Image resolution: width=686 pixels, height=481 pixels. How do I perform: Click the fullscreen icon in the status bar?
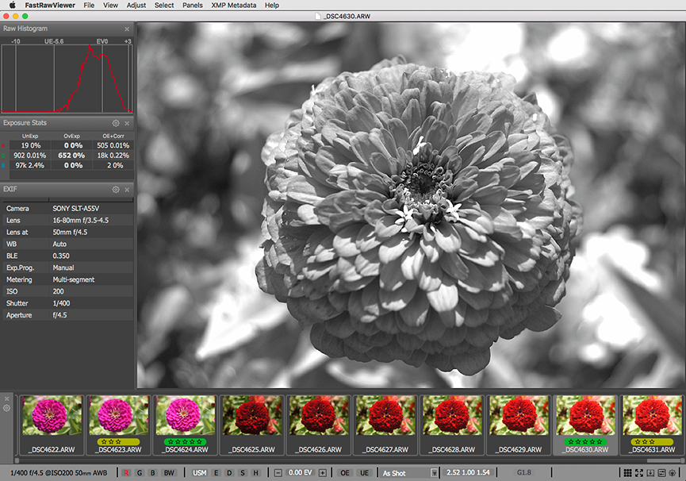coord(639,473)
